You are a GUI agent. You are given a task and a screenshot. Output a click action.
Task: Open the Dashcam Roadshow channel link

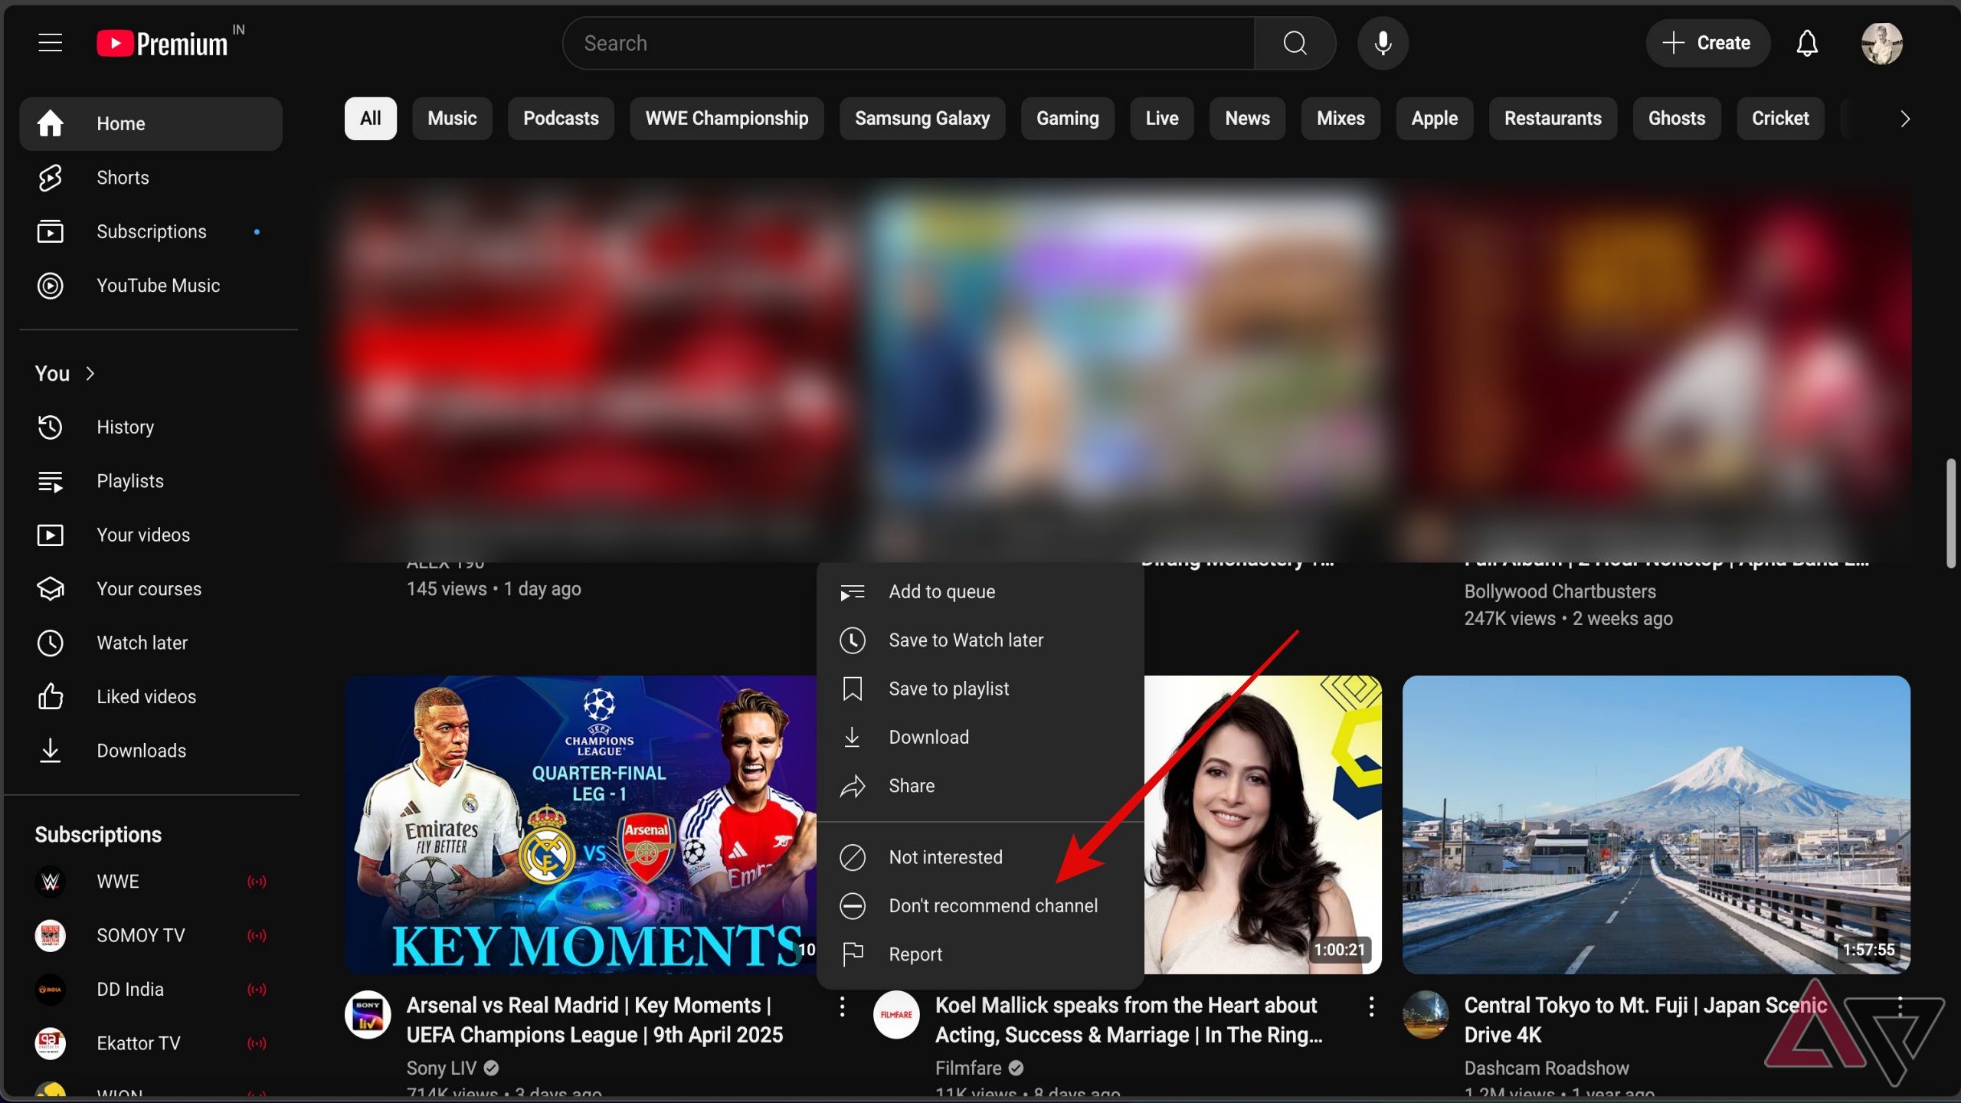tap(1546, 1068)
